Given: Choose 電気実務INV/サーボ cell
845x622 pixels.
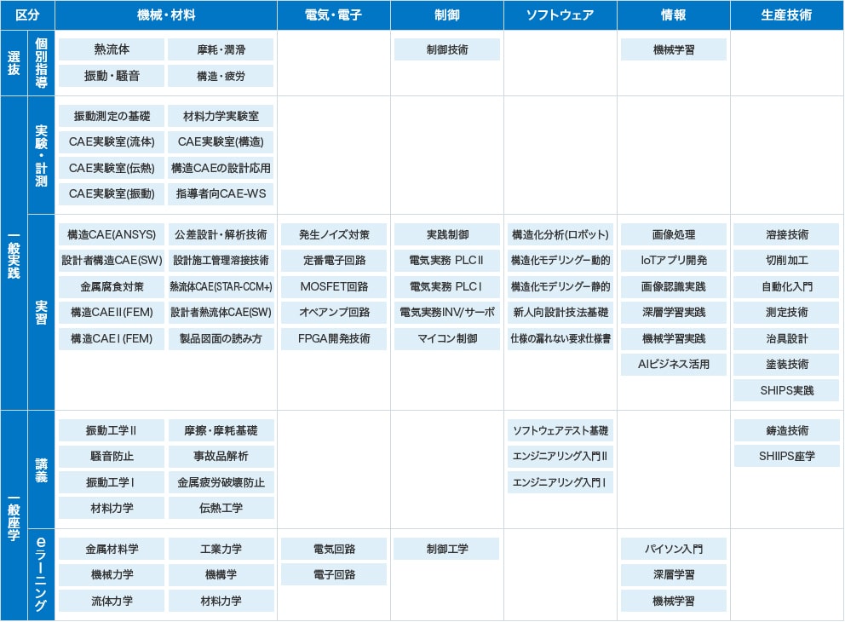Looking at the screenshot, I should (447, 312).
